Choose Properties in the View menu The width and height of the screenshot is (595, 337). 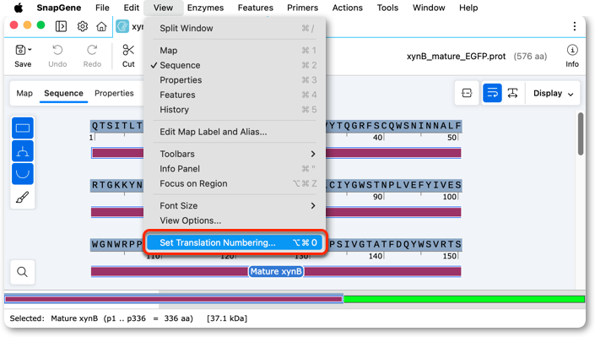click(x=235, y=80)
